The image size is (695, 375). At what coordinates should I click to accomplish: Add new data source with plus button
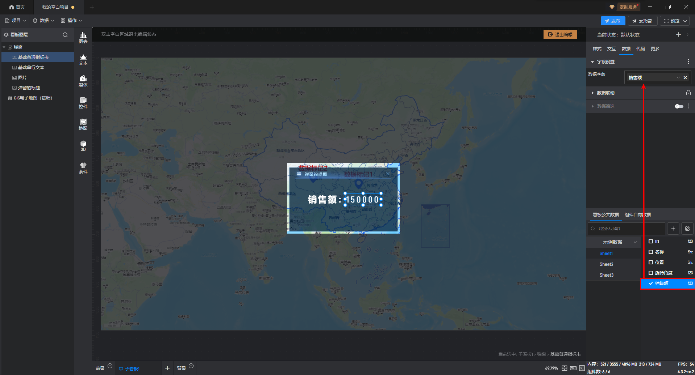tap(673, 229)
